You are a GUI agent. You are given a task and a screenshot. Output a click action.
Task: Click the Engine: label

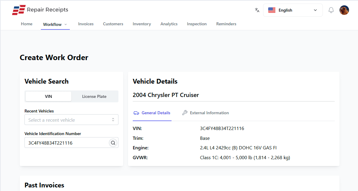coord(141,148)
